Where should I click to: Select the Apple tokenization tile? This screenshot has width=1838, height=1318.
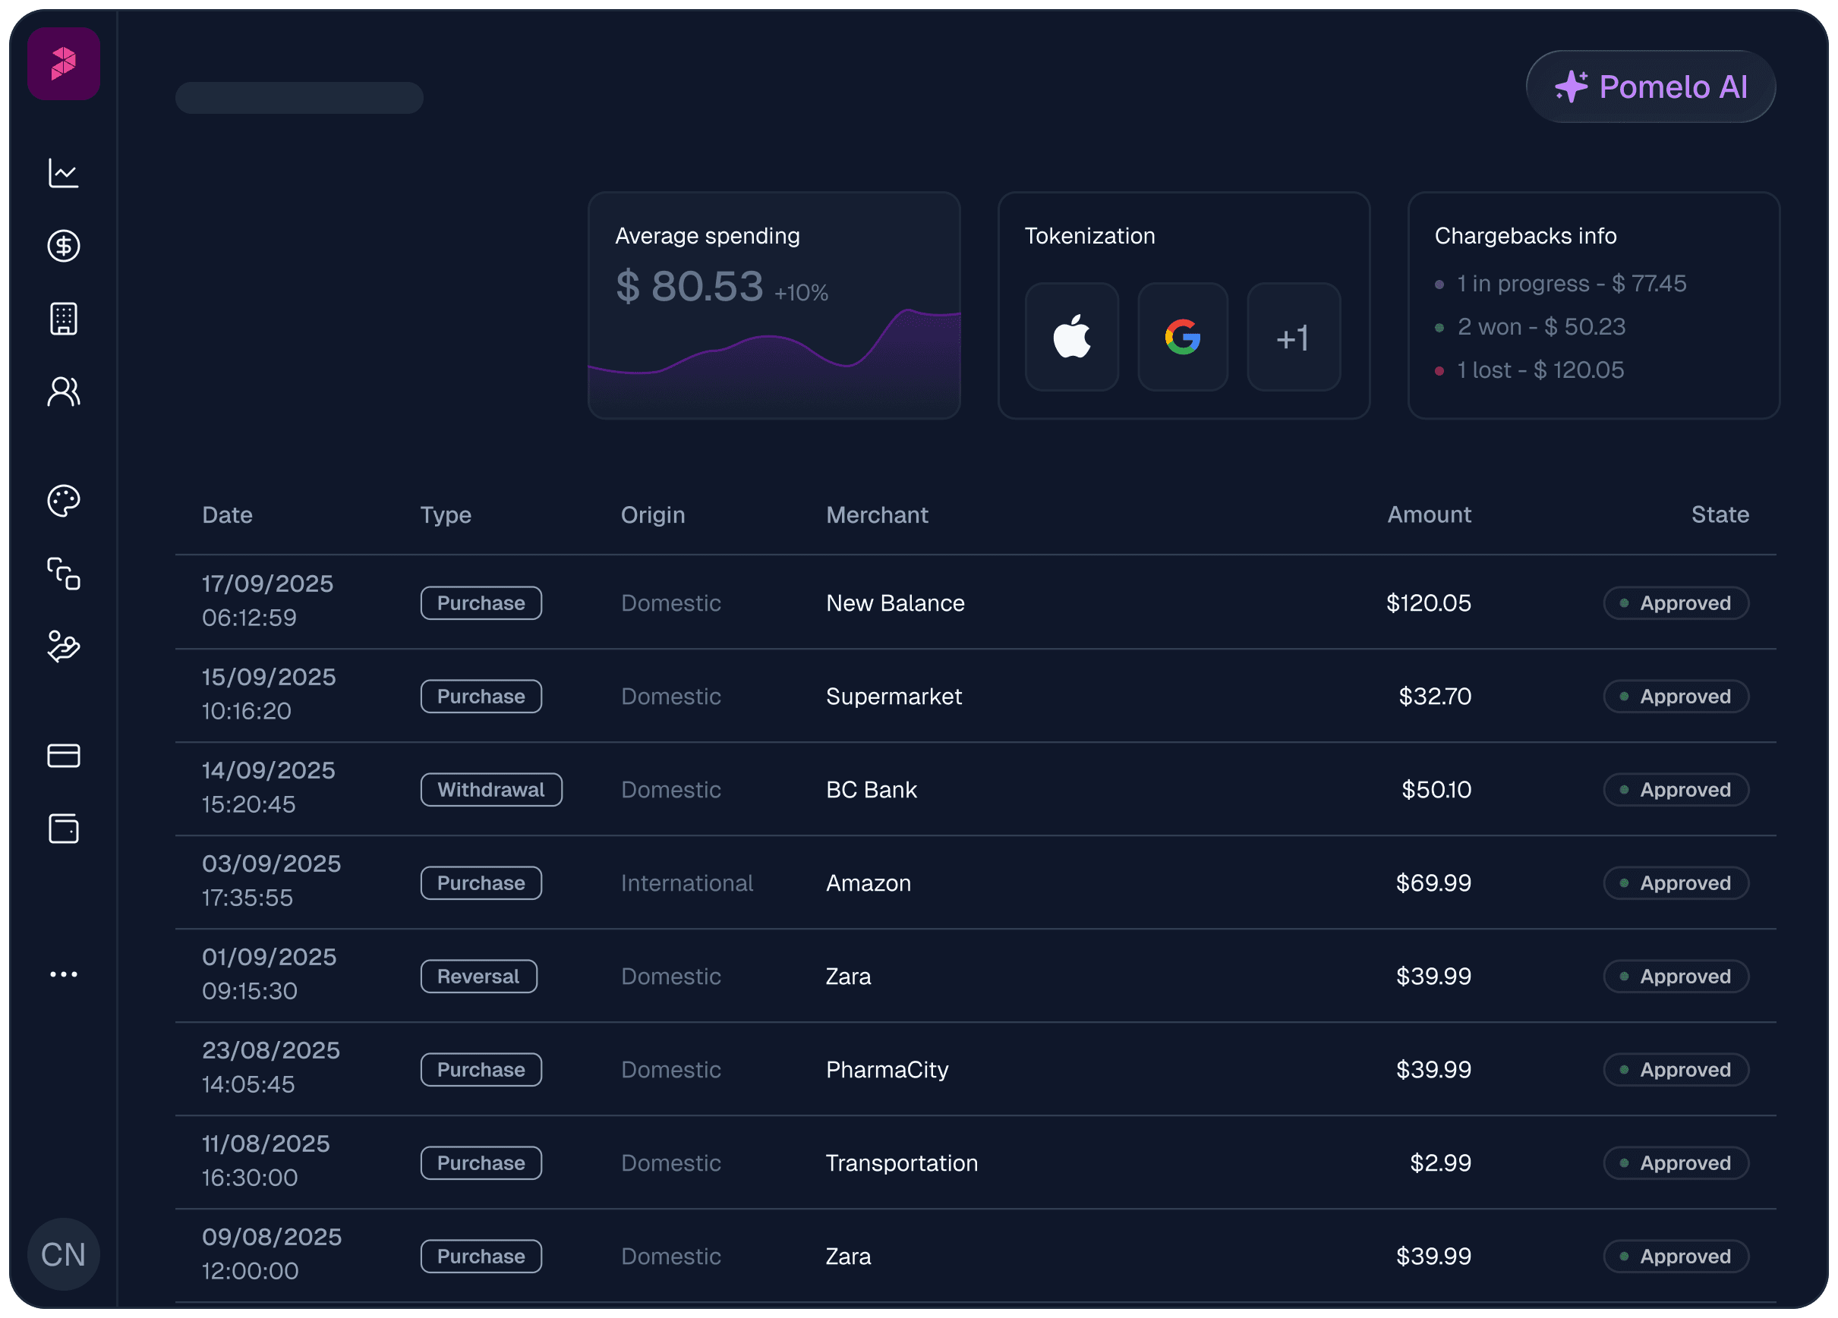pyautogui.click(x=1071, y=337)
